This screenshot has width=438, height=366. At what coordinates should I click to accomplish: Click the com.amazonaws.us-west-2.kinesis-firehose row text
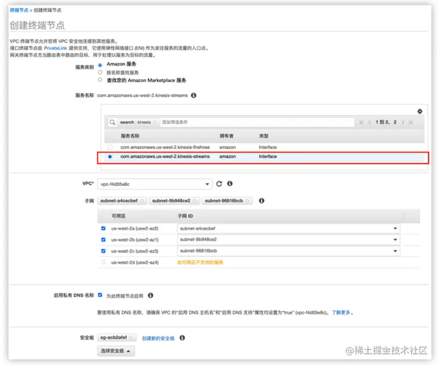[x=165, y=147]
